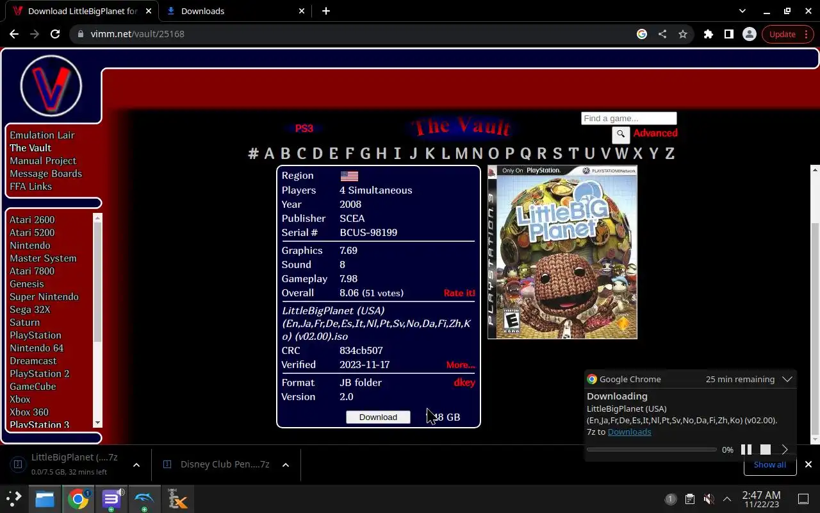
Task: Click the dkey link
Action: click(x=464, y=383)
